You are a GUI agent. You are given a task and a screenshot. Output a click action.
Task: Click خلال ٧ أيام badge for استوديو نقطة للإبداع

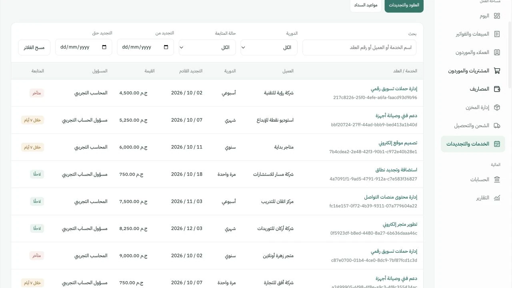coord(32,120)
